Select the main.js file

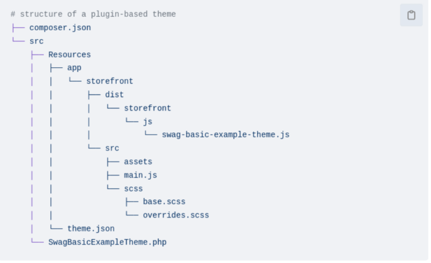(x=140, y=175)
